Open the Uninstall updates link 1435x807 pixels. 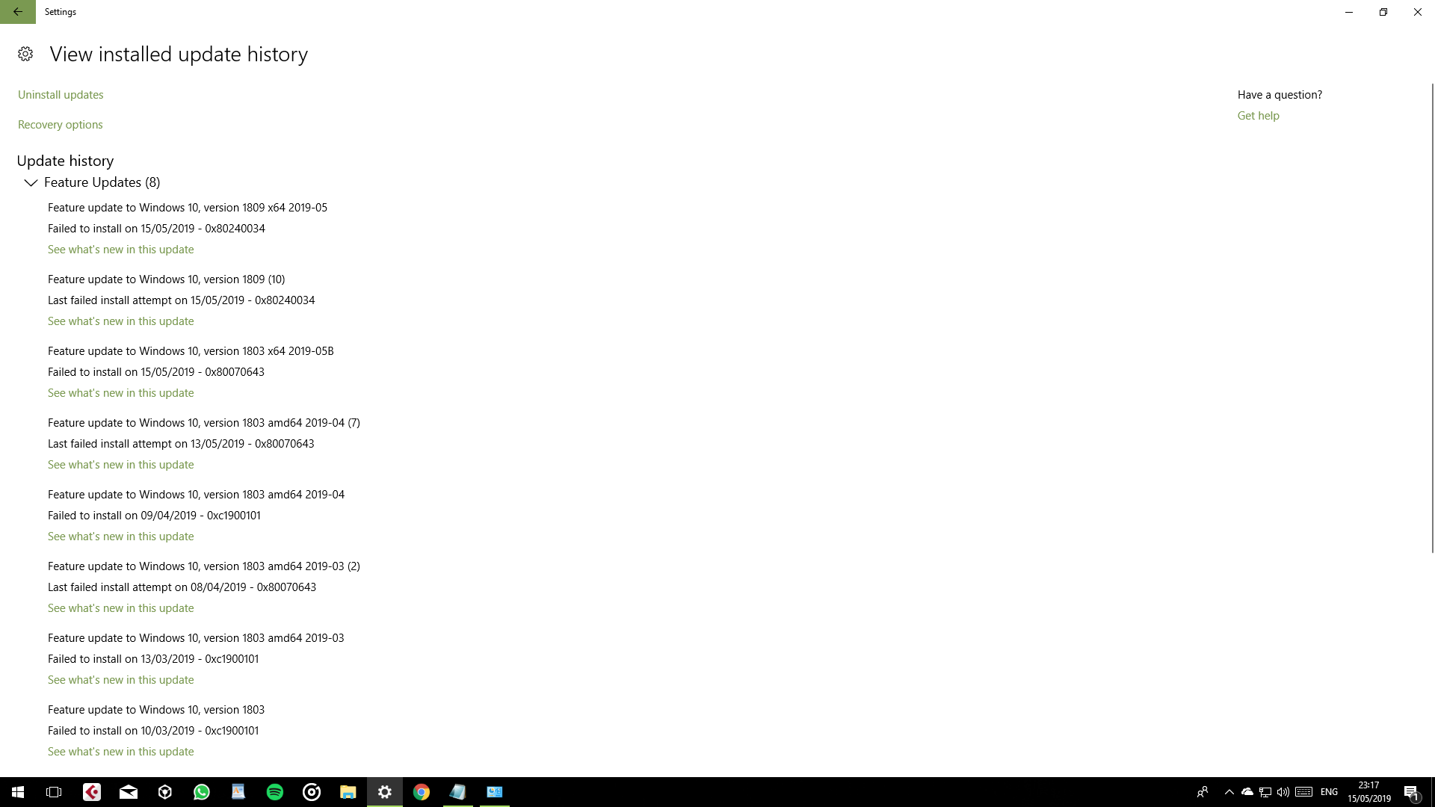click(61, 95)
